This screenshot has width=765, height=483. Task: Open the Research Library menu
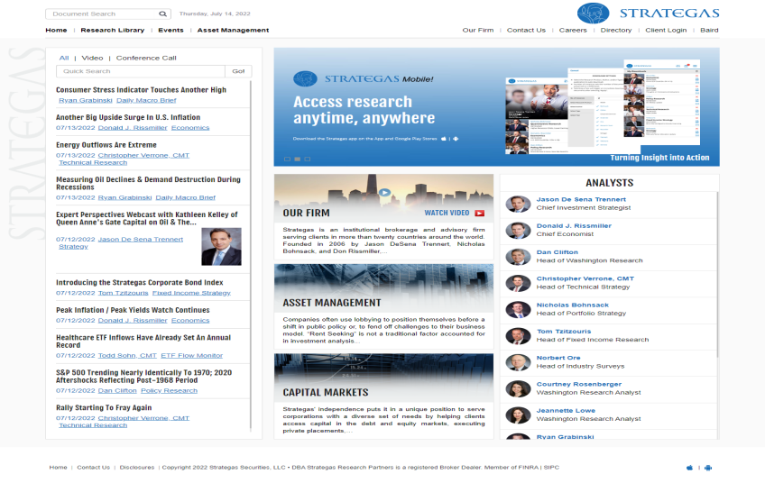pyautogui.click(x=113, y=31)
